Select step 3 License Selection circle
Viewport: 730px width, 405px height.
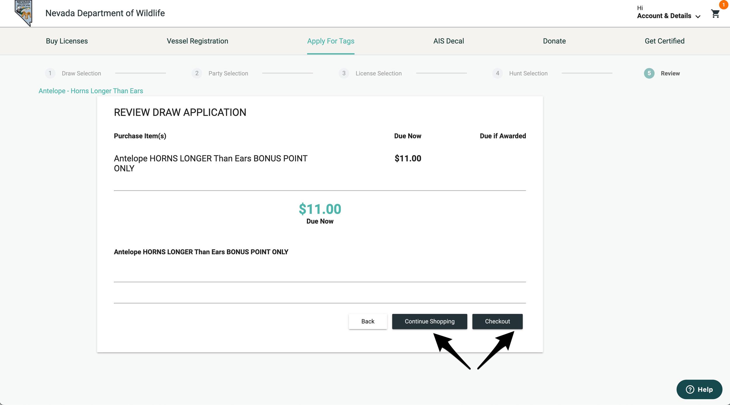pyautogui.click(x=344, y=73)
